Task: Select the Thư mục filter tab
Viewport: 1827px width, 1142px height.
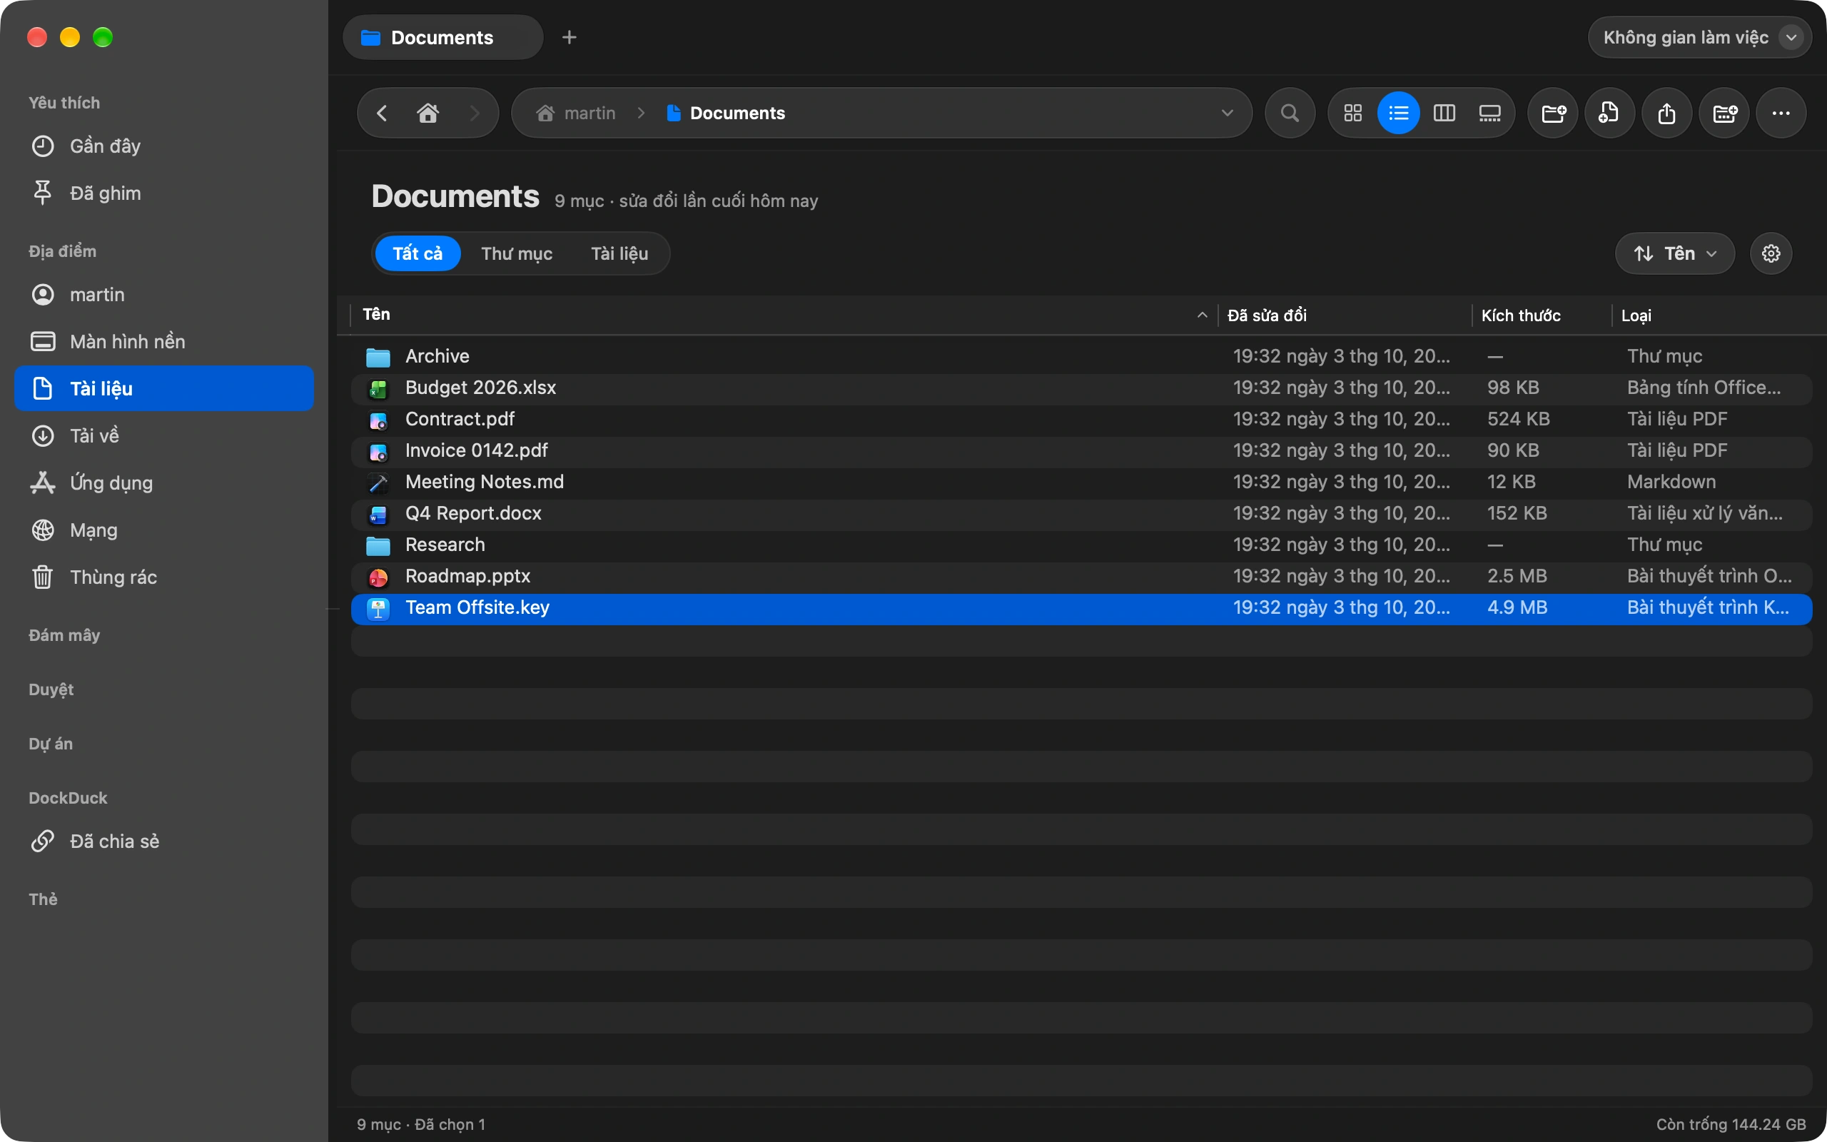Action: (517, 254)
